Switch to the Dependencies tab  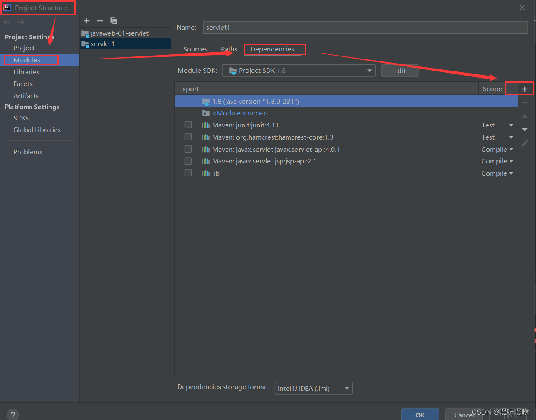(x=272, y=49)
